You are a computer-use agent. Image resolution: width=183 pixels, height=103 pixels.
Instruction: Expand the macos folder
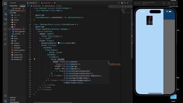pyautogui.click(x=16, y=38)
